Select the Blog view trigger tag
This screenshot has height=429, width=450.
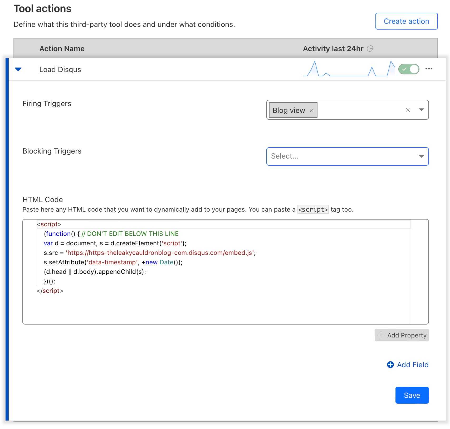(x=288, y=110)
